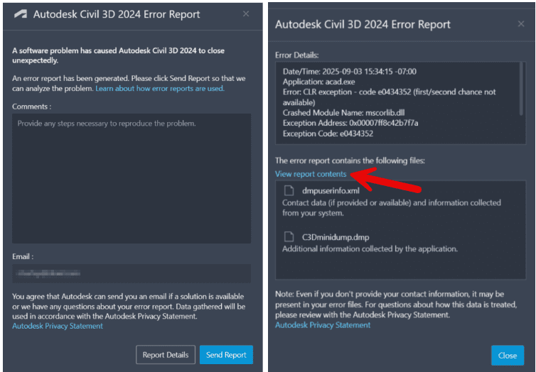Close the left error report dialog with X
Screen dimensions: 536x372
coord(246,14)
